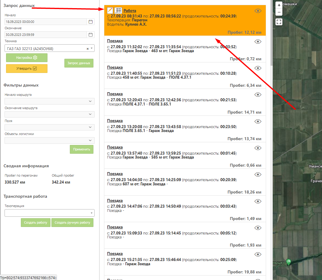Expand the Начало маршрута dropdown

(x=50, y=101)
